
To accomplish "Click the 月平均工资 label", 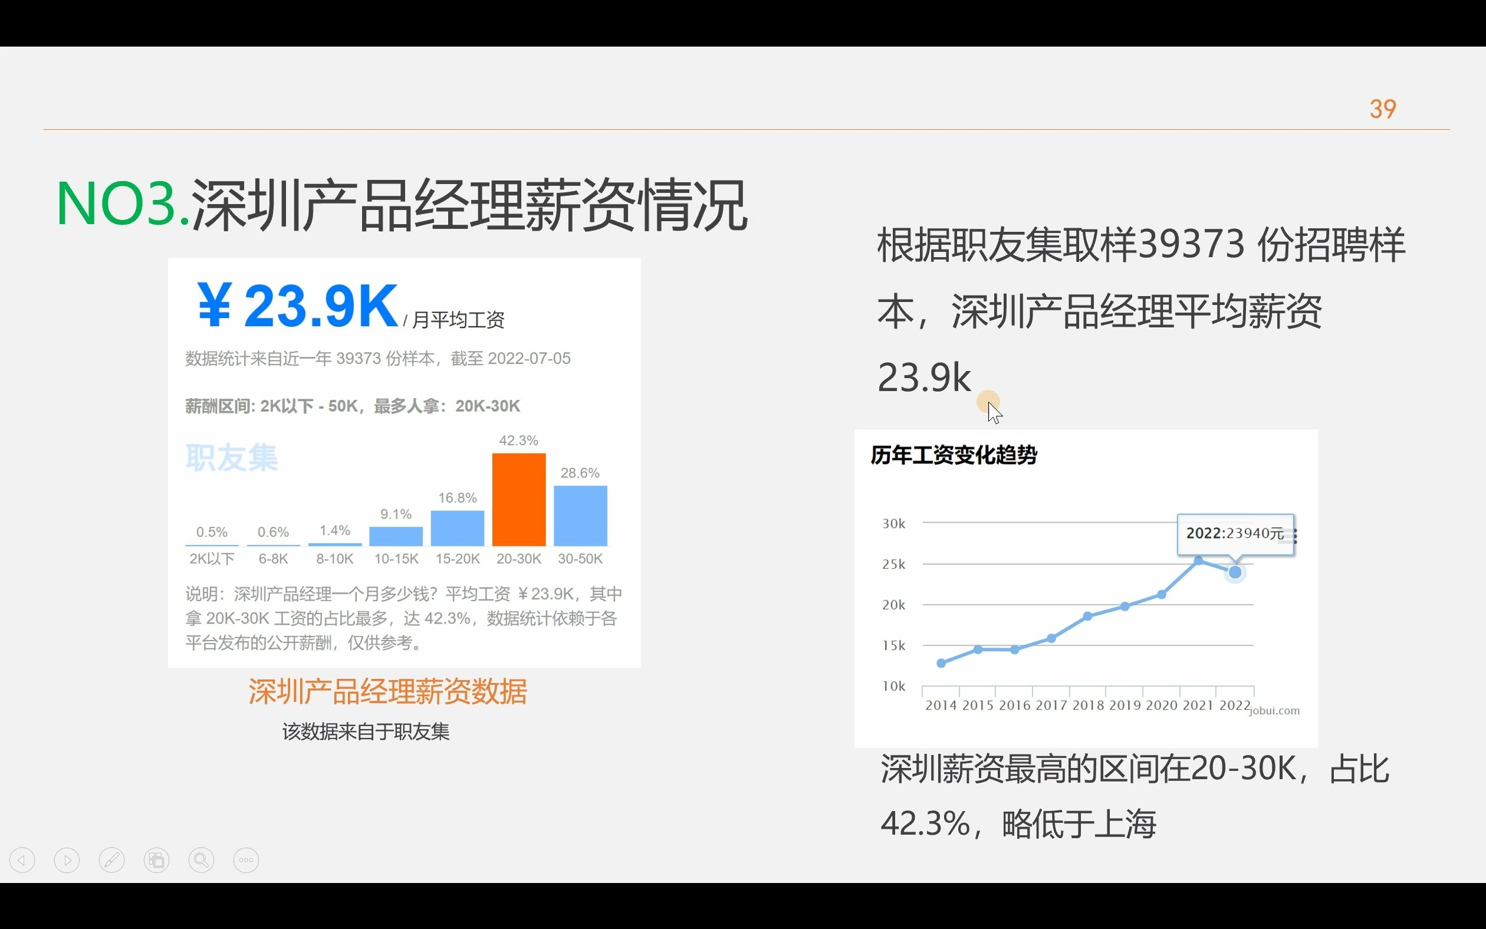I will (458, 320).
